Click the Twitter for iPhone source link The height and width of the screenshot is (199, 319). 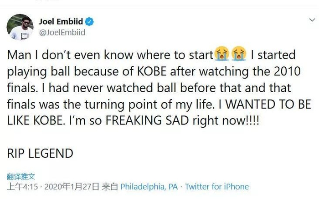tap(217, 187)
